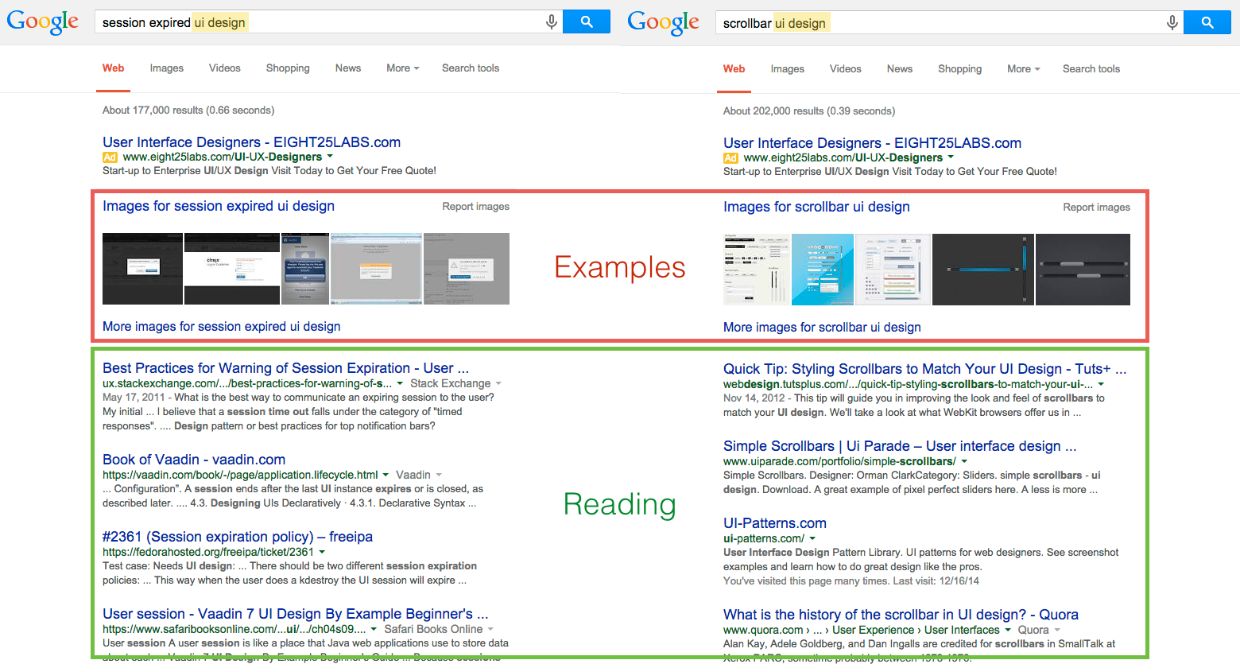Click Report images above session expired thumbnails
Image resolution: width=1240 pixels, height=664 pixels.
tap(476, 207)
